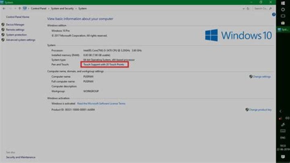Open the Store icon on taskbar
Screen dimensions: 290x163
click(x=283, y=23)
